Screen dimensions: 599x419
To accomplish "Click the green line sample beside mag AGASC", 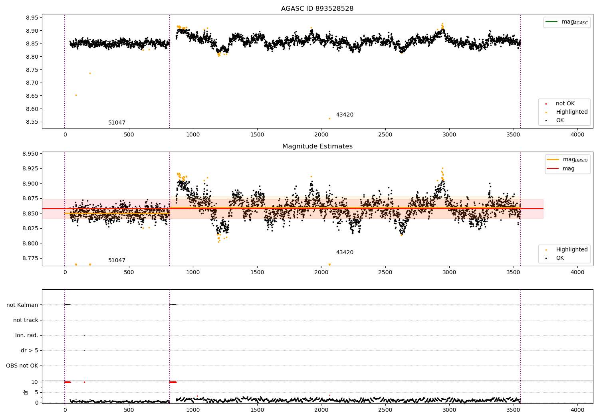I will pyautogui.click(x=552, y=22).
